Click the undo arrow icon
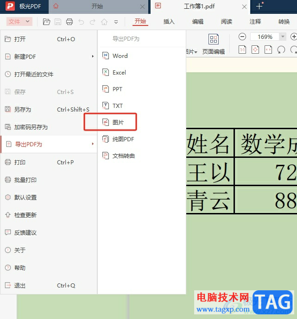The height and width of the screenshot is (319, 297). click(81, 22)
